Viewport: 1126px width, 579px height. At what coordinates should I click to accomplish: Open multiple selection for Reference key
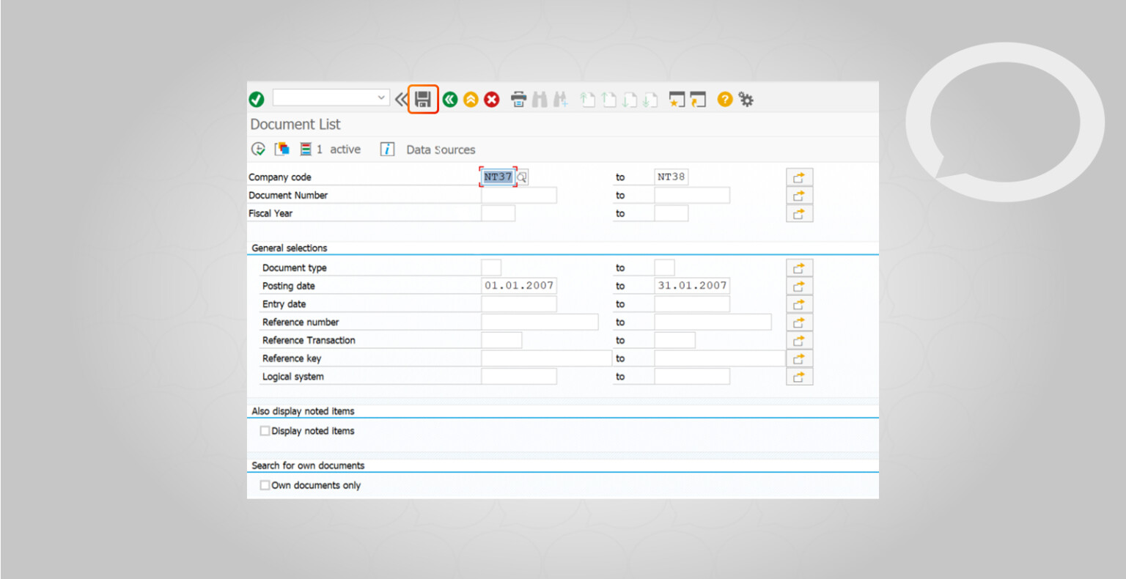[799, 359]
